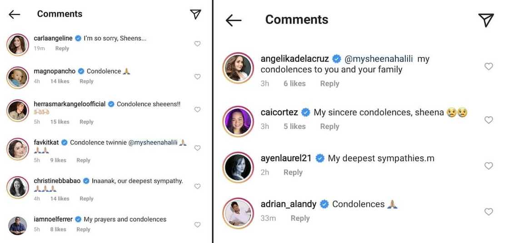Heart the caicortez comment
The image size is (509, 243).
(489, 120)
